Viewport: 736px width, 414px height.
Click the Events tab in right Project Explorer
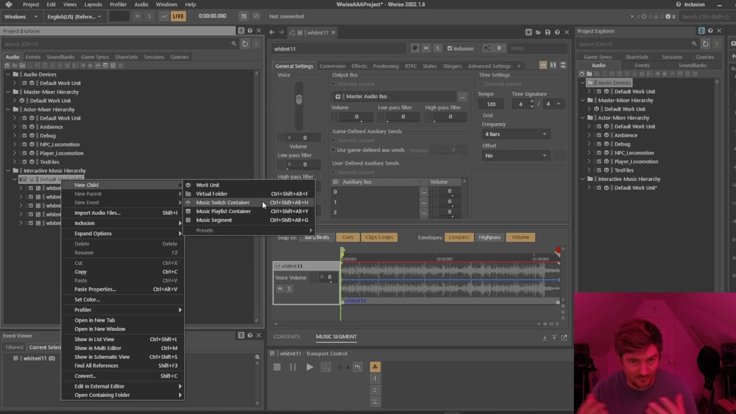pos(642,66)
